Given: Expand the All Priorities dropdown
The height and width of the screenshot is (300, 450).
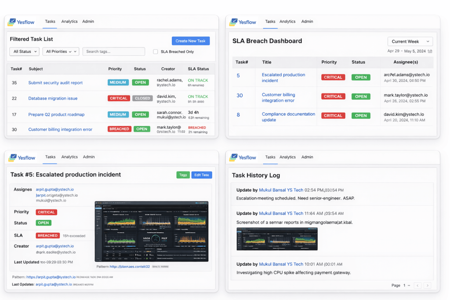Looking at the screenshot, I should 61,51.
